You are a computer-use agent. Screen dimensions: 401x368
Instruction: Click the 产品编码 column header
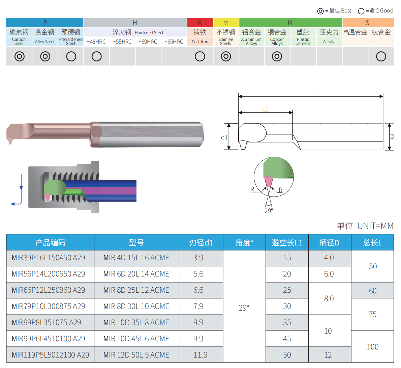click(x=51, y=242)
